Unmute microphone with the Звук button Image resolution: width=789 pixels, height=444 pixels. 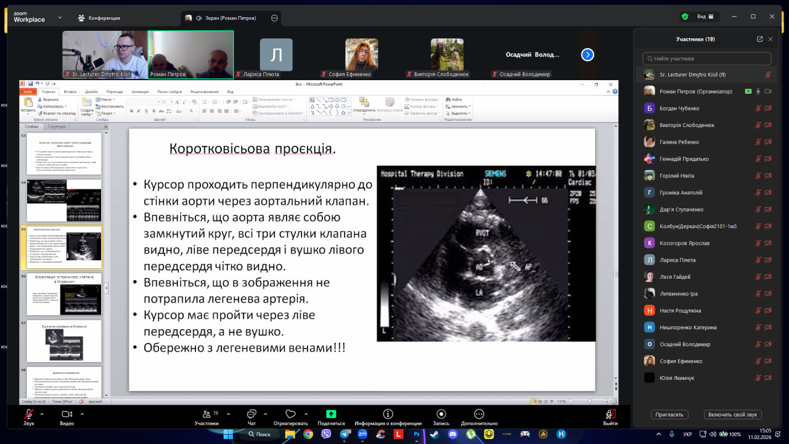pyautogui.click(x=28, y=414)
